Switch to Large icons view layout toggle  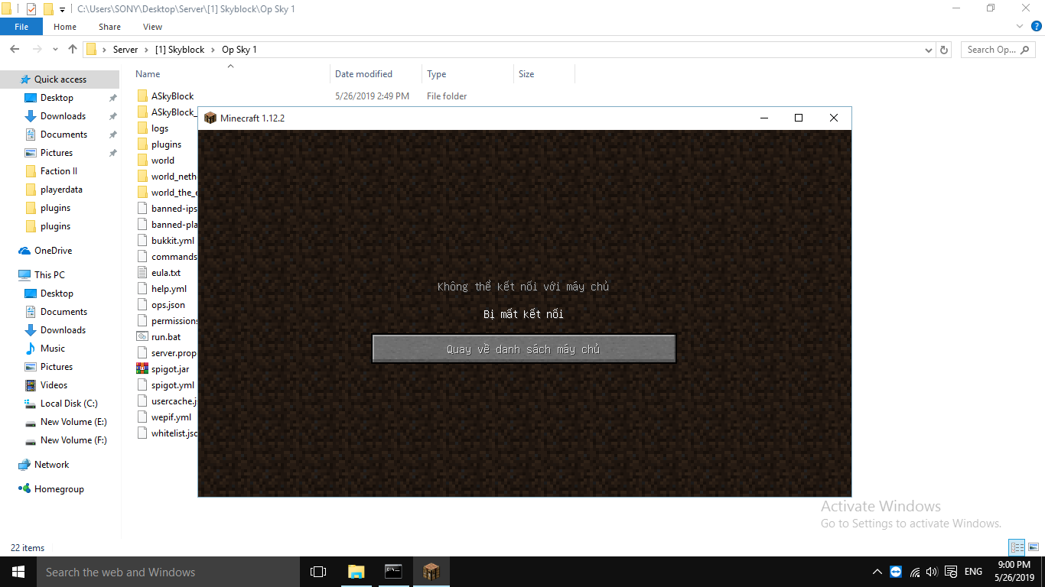click(x=1034, y=547)
